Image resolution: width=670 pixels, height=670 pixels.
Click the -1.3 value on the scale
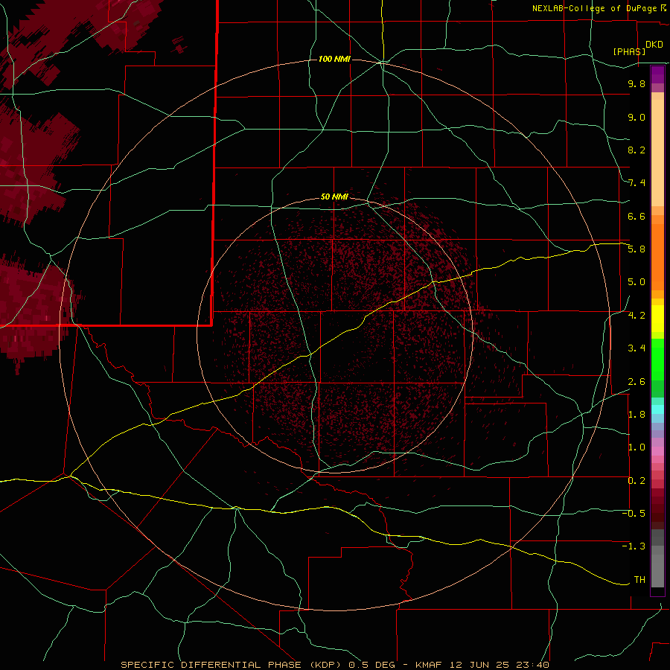pyautogui.click(x=634, y=546)
